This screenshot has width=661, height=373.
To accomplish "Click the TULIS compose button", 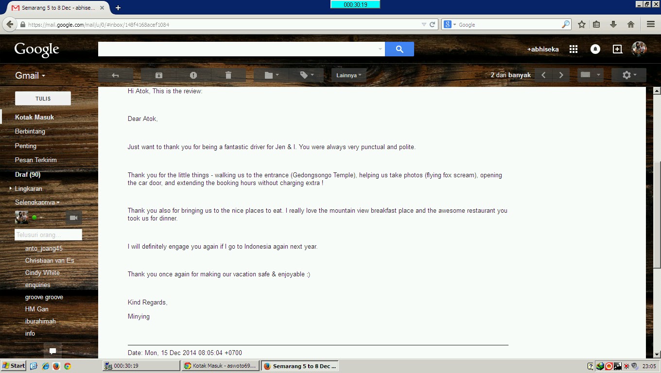I will pos(43,99).
